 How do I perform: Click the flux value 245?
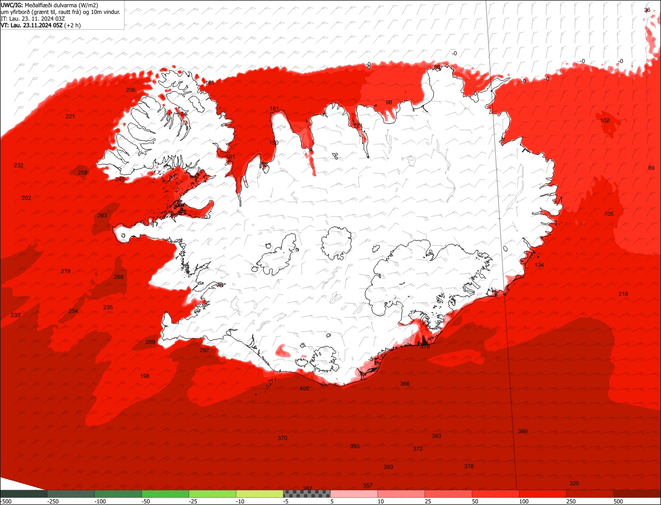point(120,179)
